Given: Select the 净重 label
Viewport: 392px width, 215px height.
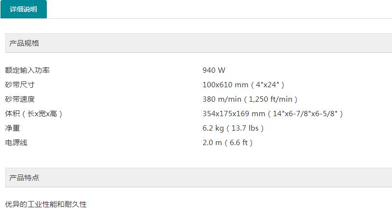Looking at the screenshot, I should coord(13,128).
